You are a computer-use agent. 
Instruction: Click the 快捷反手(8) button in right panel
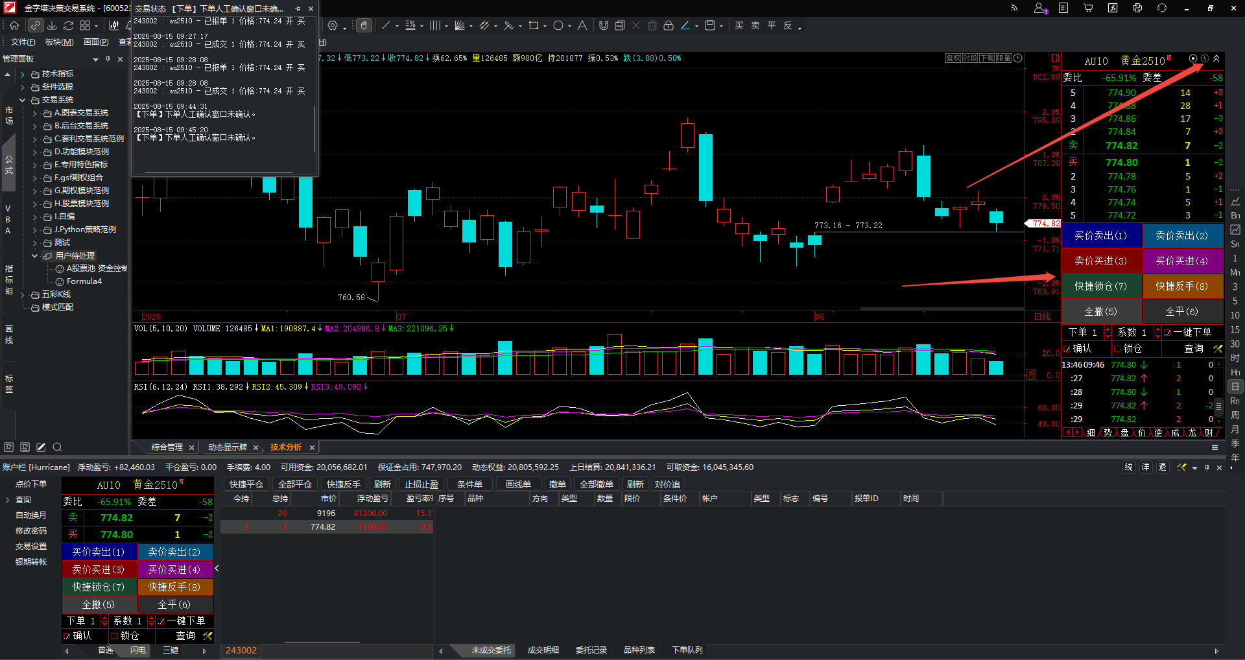pos(1182,286)
